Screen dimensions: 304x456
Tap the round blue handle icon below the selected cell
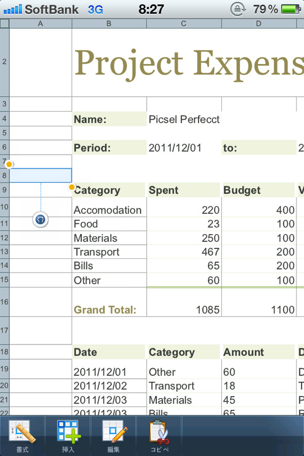click(41, 219)
